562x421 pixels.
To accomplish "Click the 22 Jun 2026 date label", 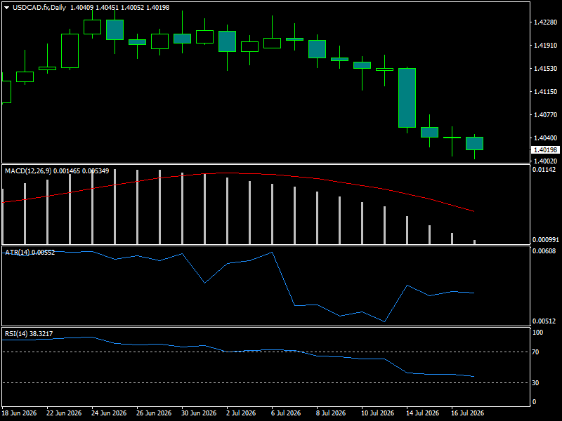I will [x=64, y=413].
